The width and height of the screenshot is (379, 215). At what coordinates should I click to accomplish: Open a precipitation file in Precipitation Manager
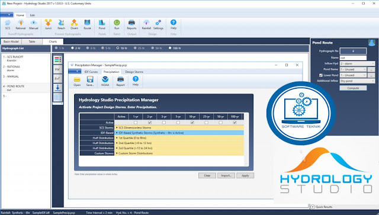pyautogui.click(x=77, y=81)
